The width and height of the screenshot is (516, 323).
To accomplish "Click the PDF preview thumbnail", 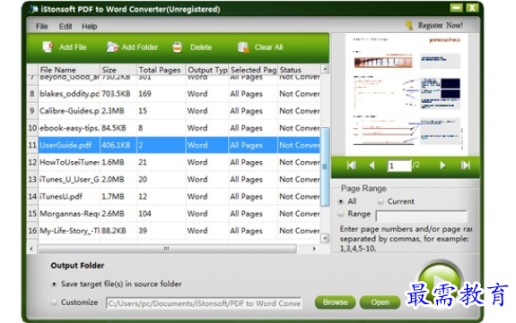I will [x=407, y=94].
